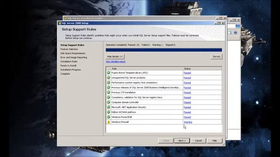Click the check icon beside Previous CTP installation

(x=108, y=92)
